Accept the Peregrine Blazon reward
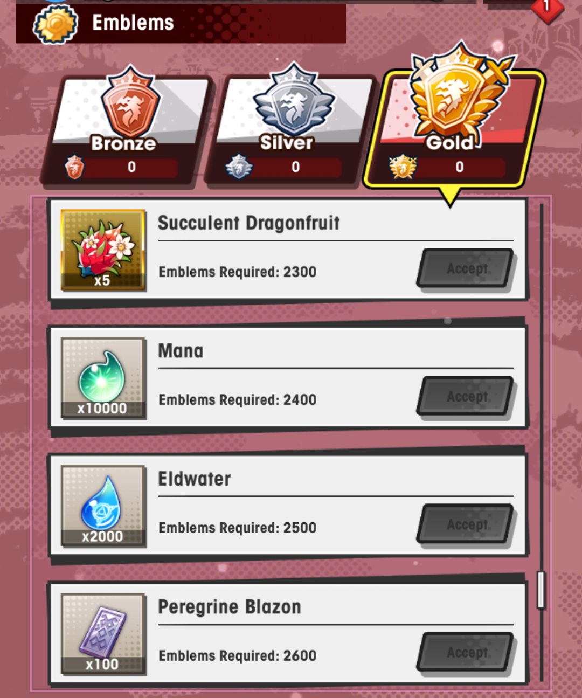 (466, 652)
